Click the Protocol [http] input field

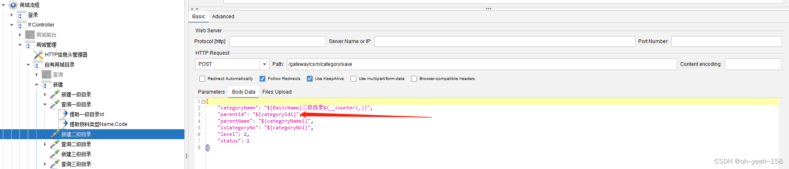277,41
